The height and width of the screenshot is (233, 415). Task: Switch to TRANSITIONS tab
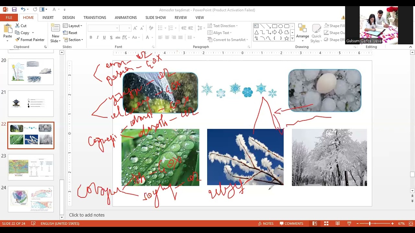(95, 17)
